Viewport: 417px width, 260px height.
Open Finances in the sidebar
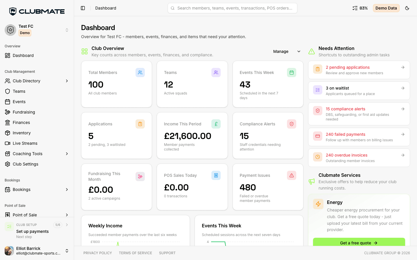point(37,122)
